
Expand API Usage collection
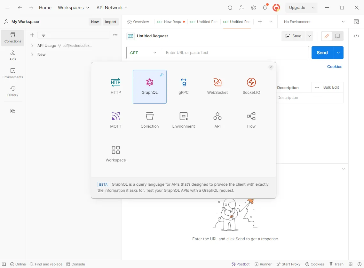tap(32, 46)
